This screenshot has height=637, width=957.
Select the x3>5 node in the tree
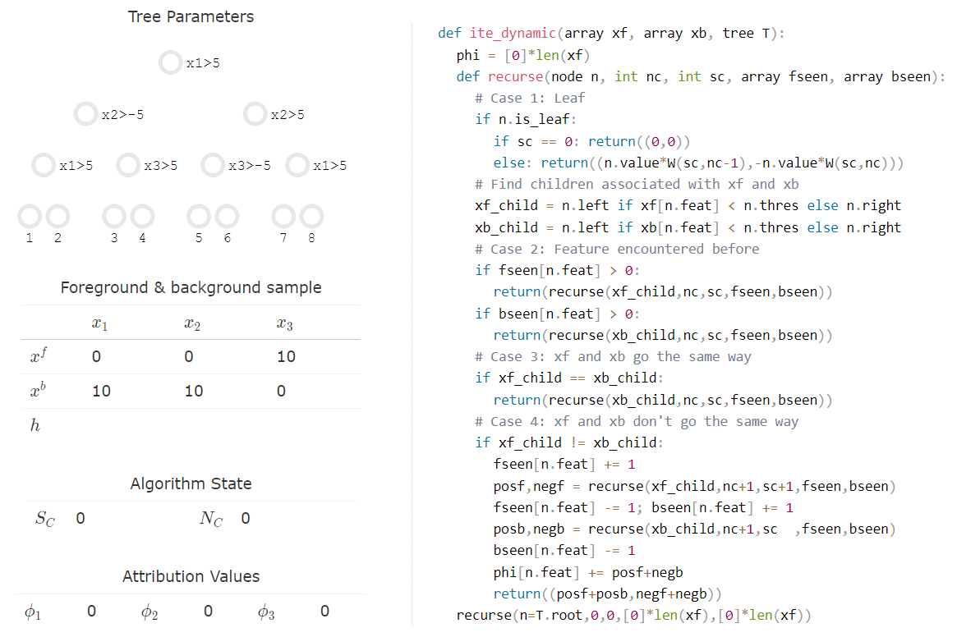128,165
